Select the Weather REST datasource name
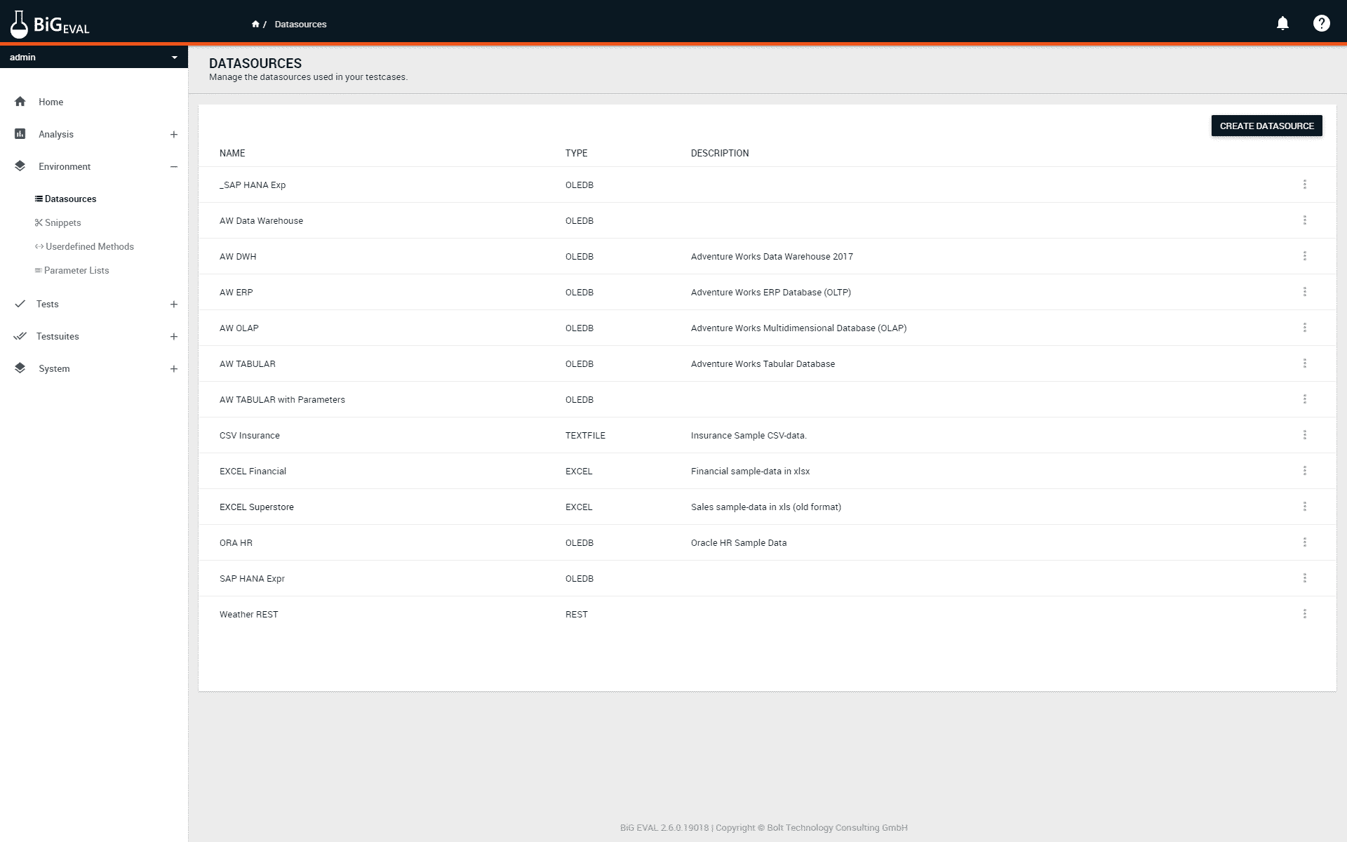The height and width of the screenshot is (842, 1347). point(248,614)
